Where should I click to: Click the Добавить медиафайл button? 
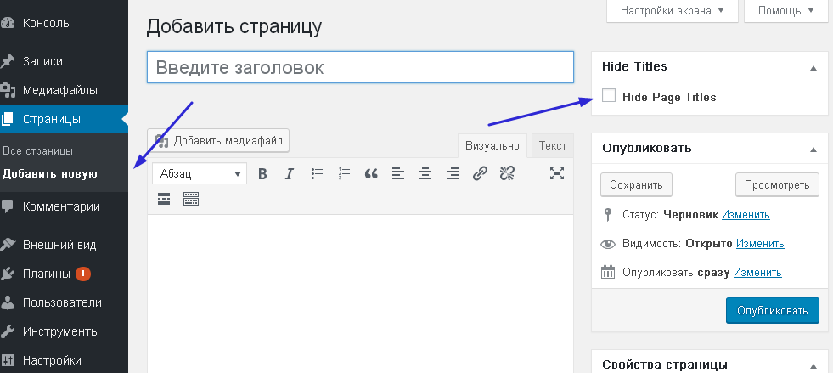point(219,140)
